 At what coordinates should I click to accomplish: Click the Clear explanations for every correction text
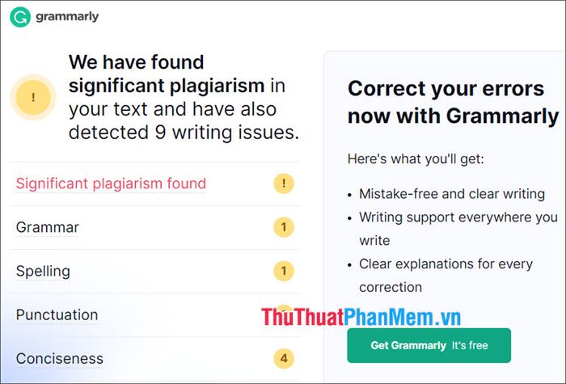[x=446, y=276]
